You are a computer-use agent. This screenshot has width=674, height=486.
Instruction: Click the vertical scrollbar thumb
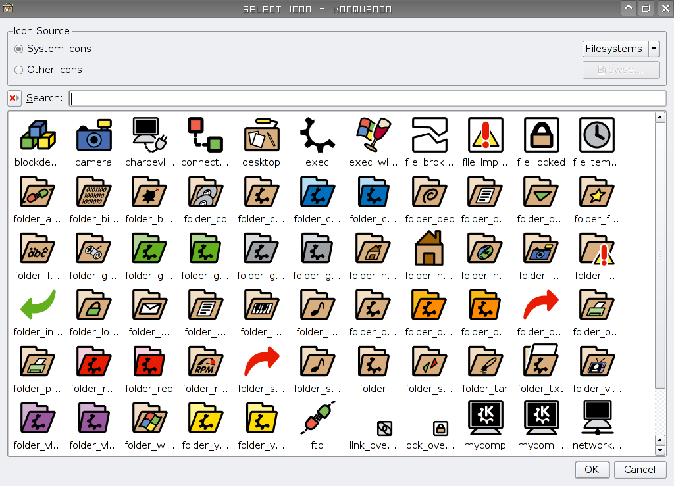660,255
